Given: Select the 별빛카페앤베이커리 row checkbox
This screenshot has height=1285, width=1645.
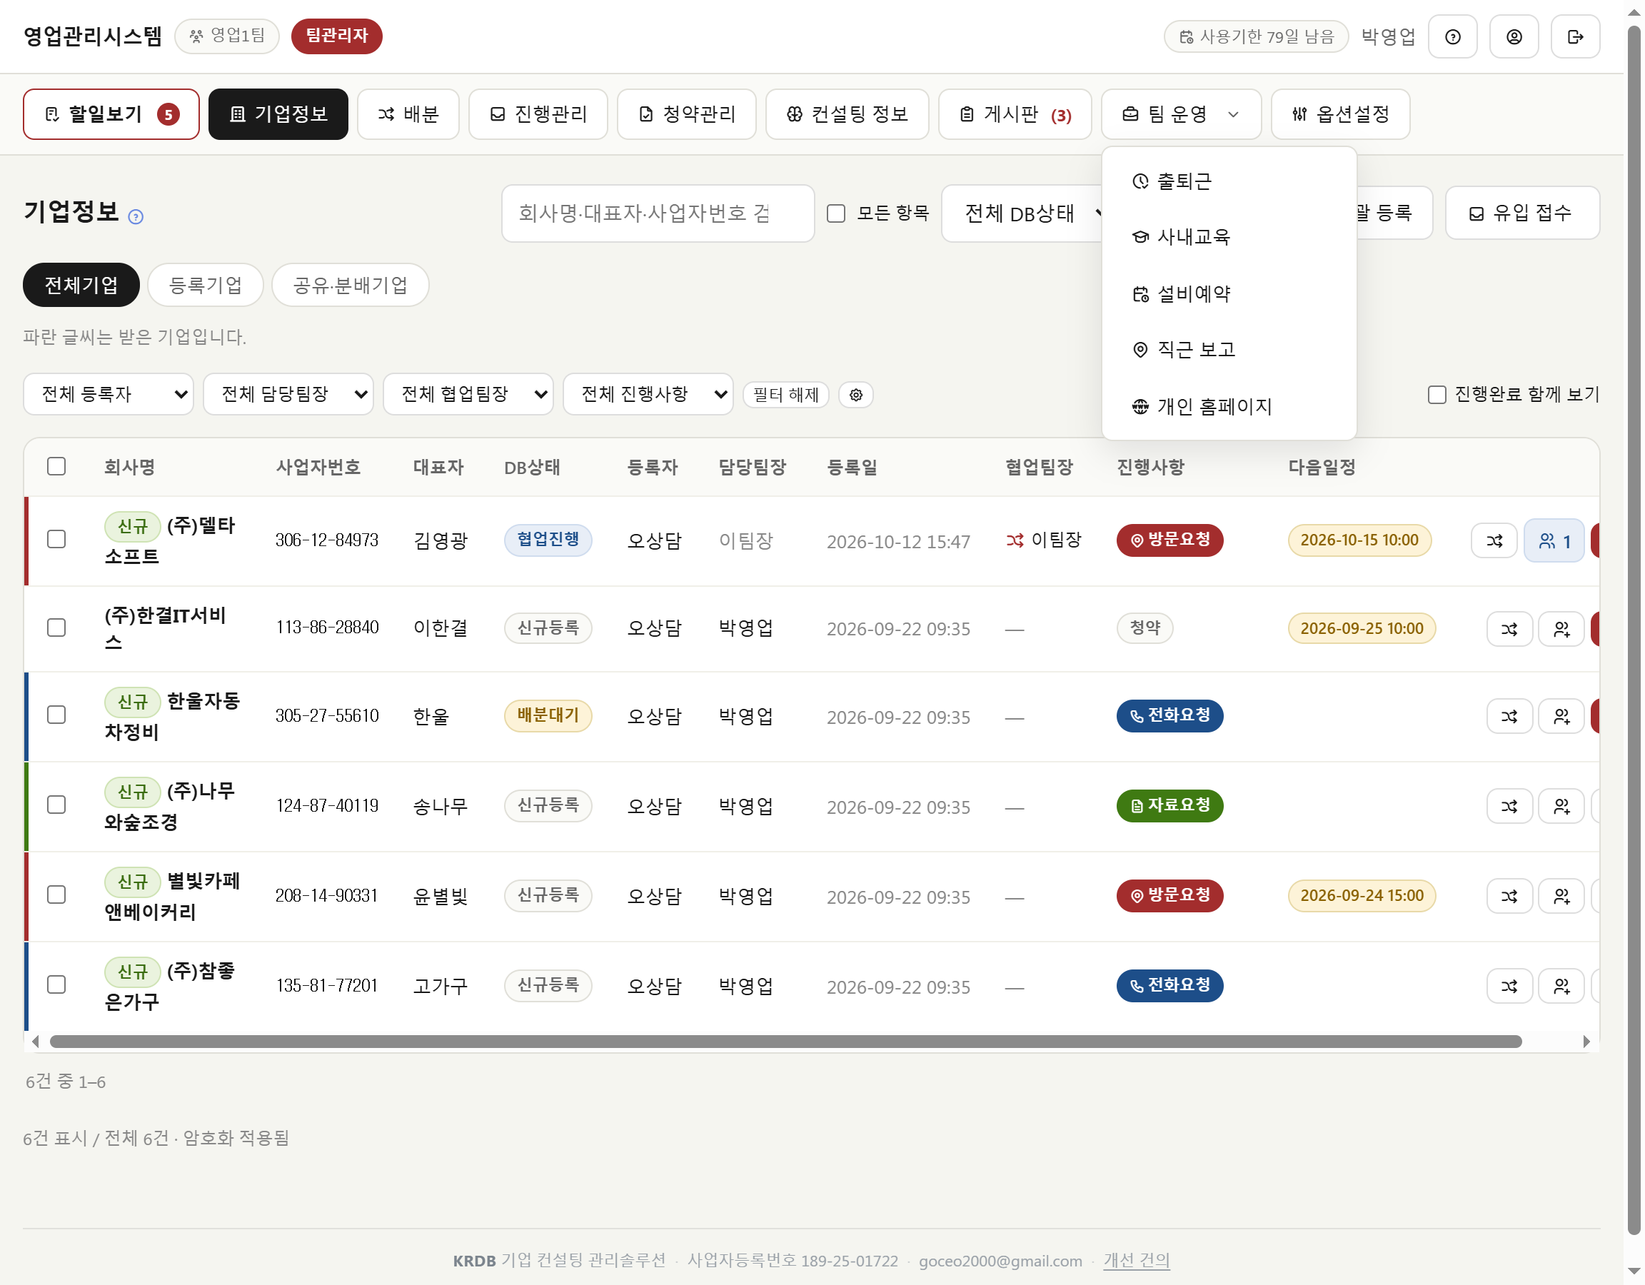Looking at the screenshot, I should (56, 895).
